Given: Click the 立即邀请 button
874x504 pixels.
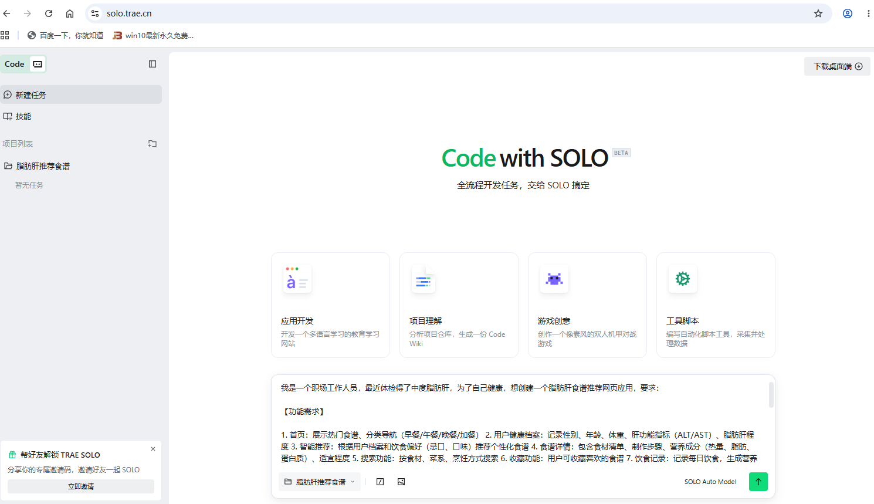Looking at the screenshot, I should 81,486.
